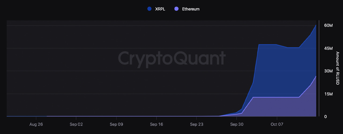Click the 0 y-axis tick label
343x134 pixels.
(x=325, y=117)
